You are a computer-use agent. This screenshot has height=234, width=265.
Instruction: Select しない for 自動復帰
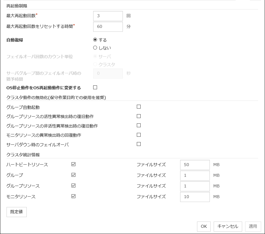pos(95,48)
